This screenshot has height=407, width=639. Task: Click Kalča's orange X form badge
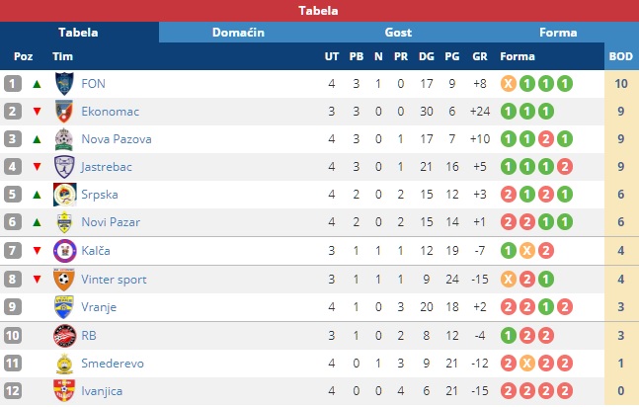point(527,250)
